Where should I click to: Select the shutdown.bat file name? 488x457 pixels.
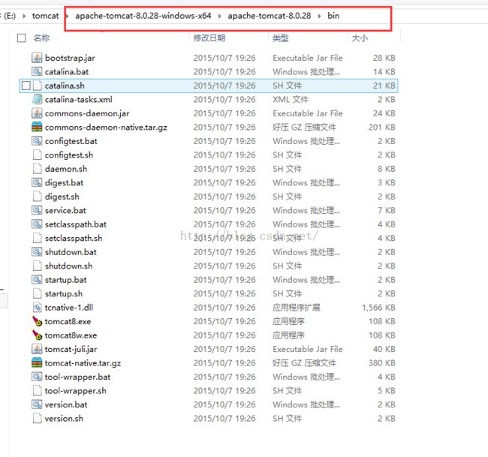coord(71,252)
